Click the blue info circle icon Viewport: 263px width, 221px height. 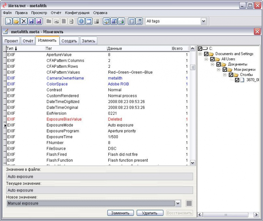coord(81,21)
